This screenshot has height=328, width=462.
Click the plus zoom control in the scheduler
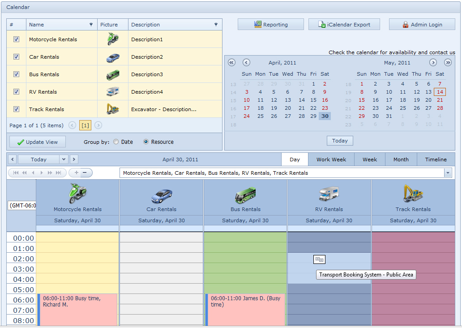point(76,173)
